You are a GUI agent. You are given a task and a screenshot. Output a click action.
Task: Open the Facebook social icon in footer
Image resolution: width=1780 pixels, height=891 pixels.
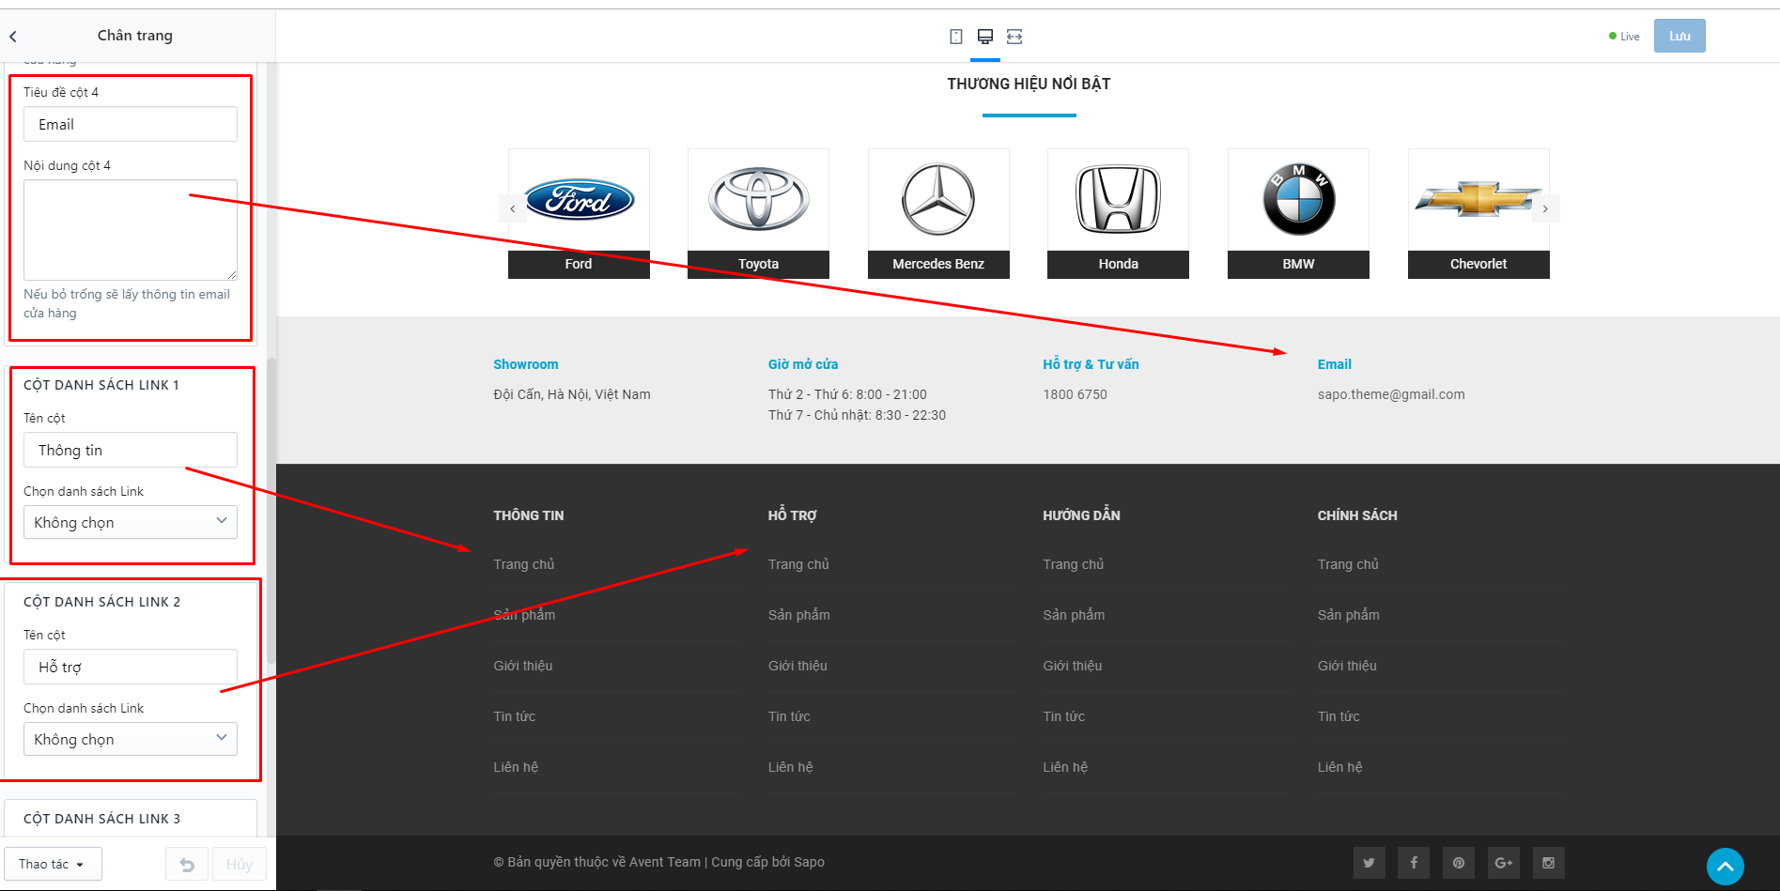1414,863
